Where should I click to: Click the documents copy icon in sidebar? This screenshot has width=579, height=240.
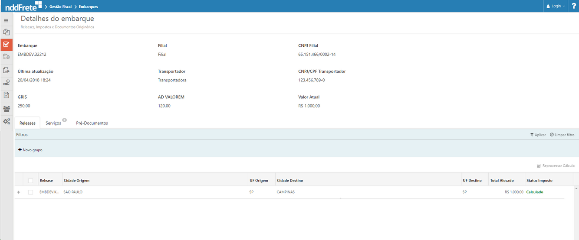coord(6,32)
